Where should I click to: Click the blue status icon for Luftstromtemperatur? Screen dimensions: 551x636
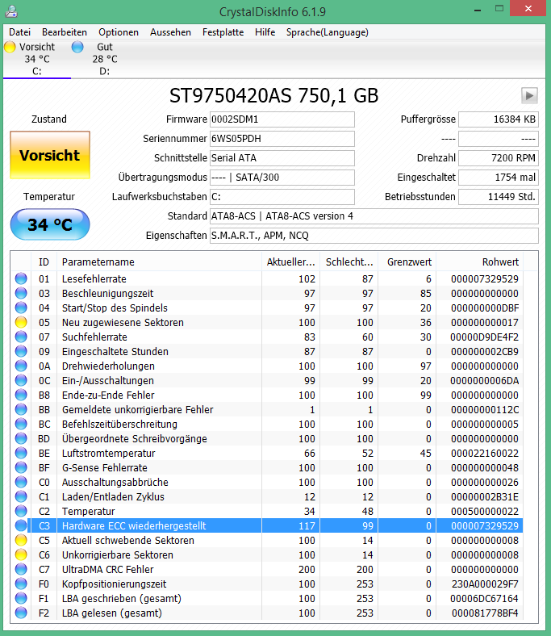(21, 453)
